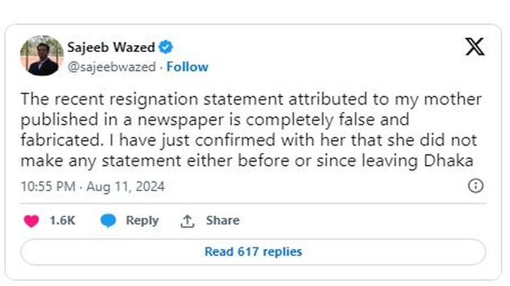Click the tweet line 'published in a newspaper'
510x286 pixels.
click(x=215, y=119)
